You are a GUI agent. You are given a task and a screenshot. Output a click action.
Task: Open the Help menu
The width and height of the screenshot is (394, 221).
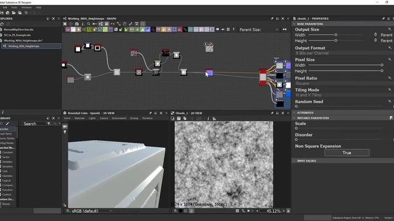(38, 7)
